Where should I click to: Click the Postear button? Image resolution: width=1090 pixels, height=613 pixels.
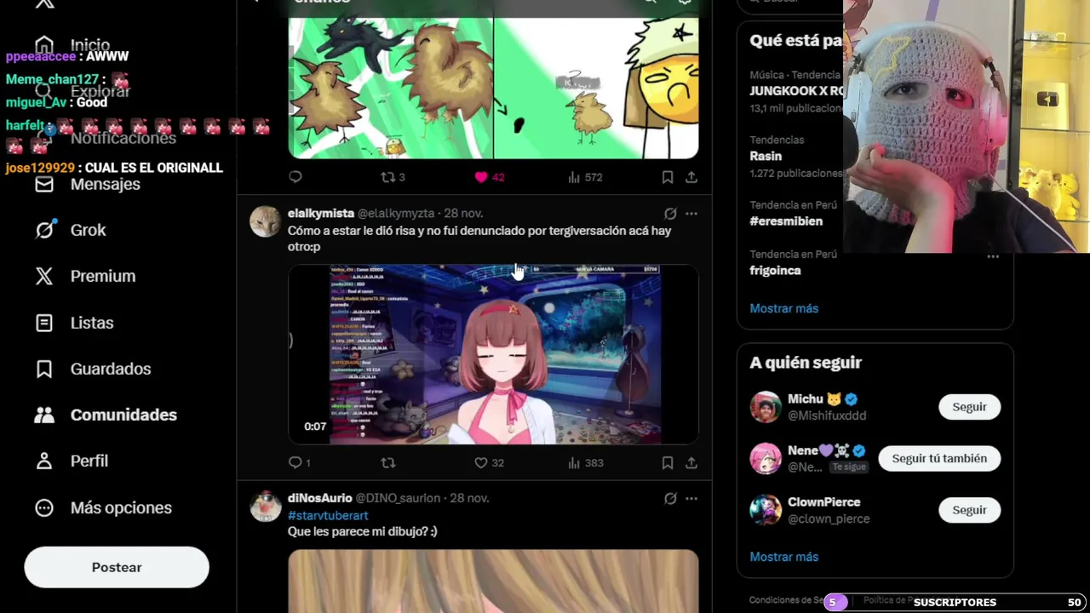click(x=117, y=567)
